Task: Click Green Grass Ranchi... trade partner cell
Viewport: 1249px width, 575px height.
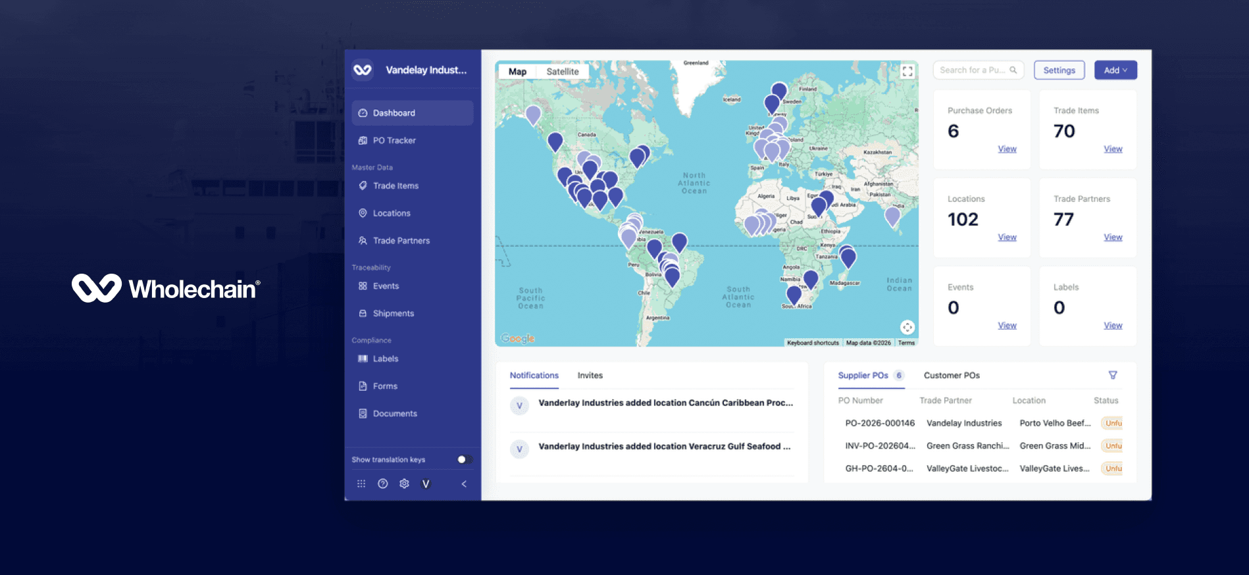Action: point(967,445)
